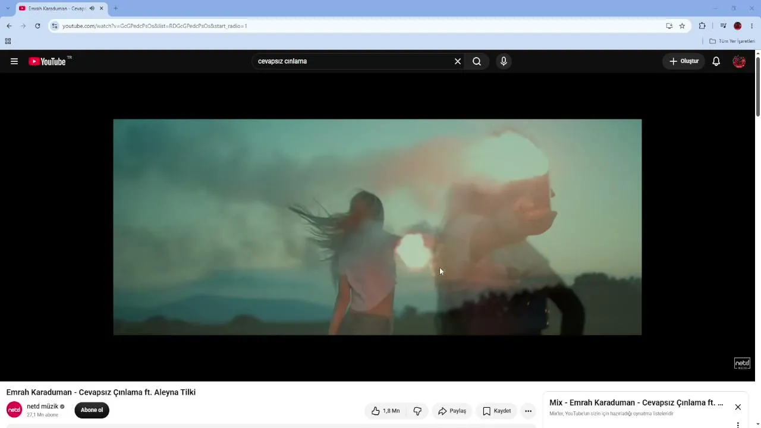
Task: Start voice search with the microphone
Action: click(504, 61)
